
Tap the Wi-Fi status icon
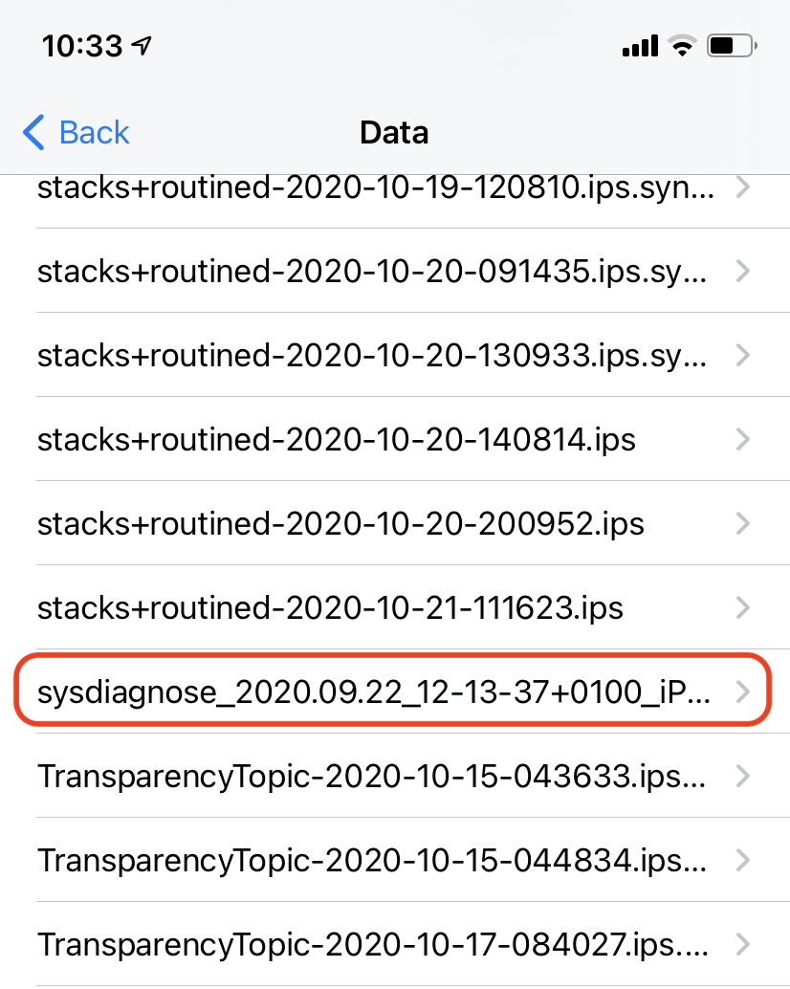[x=682, y=45]
